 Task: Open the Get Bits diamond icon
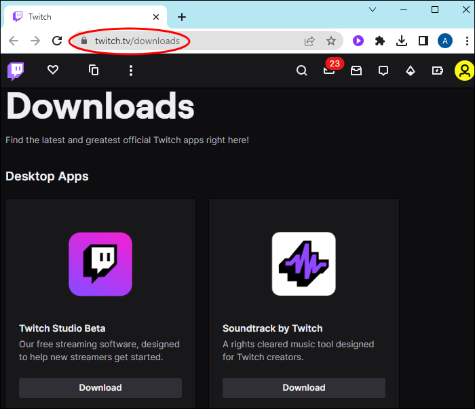[x=411, y=71]
